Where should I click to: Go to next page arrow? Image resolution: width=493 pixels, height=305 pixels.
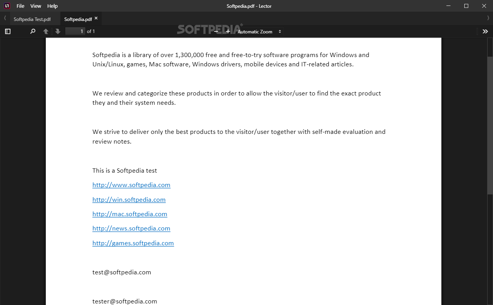(57, 31)
